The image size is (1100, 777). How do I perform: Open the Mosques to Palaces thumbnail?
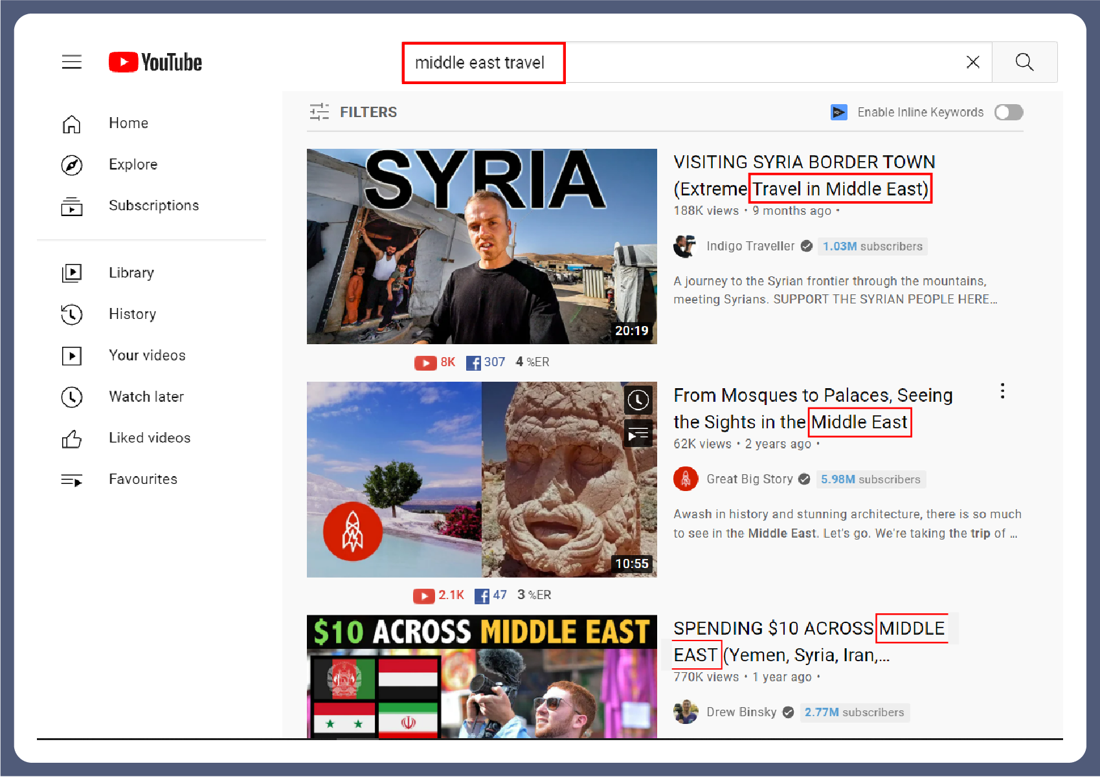click(x=482, y=479)
